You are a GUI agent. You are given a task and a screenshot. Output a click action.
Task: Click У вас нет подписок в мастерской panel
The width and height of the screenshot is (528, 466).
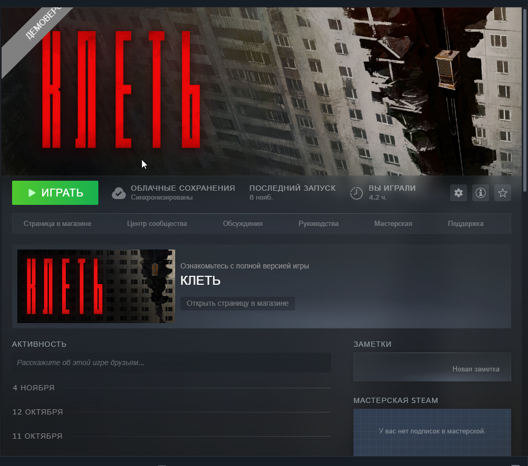click(x=432, y=432)
